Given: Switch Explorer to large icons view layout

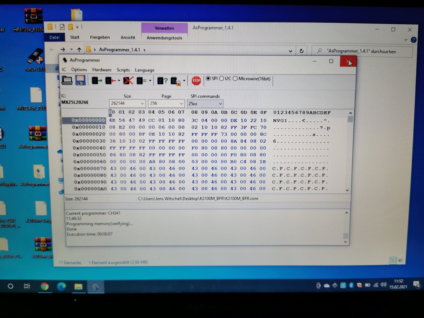Looking at the screenshot, I should 400,260.
